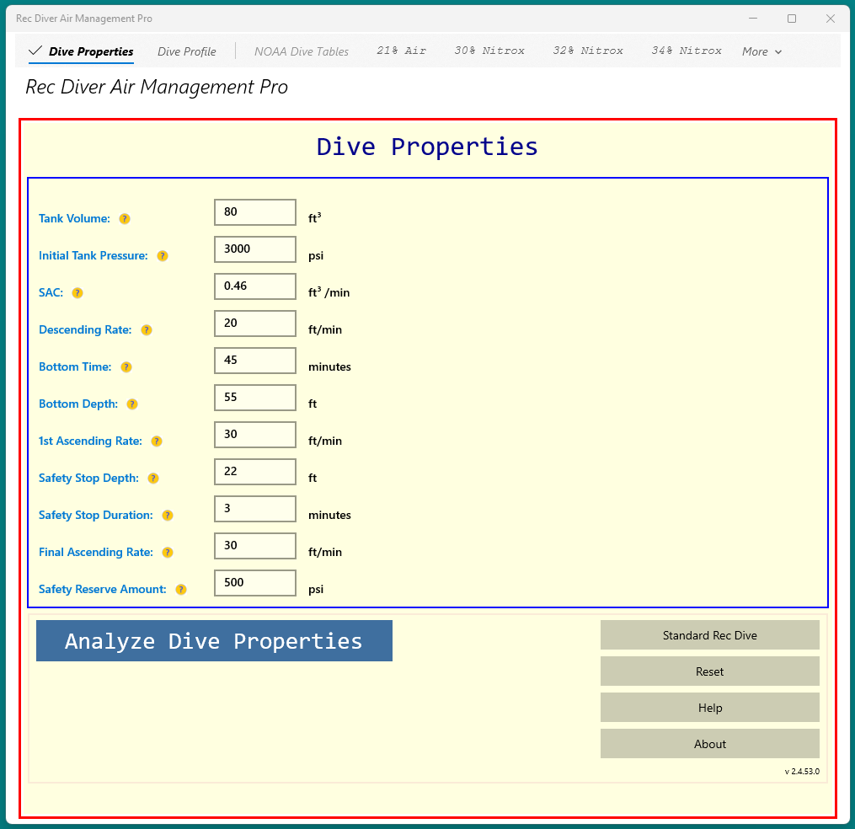
Task: Click 1st Ascending Rate help icon
Action: [x=157, y=441]
